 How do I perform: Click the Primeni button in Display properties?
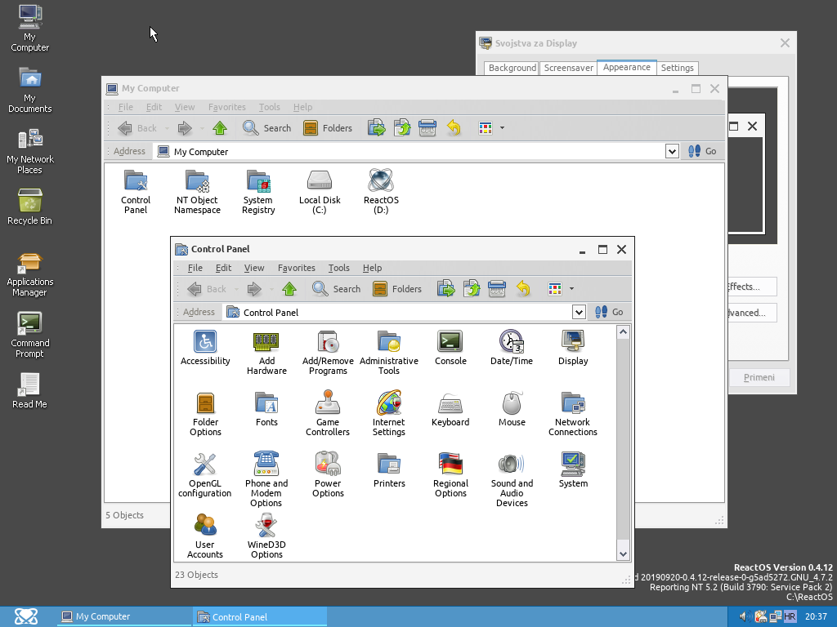[759, 377]
